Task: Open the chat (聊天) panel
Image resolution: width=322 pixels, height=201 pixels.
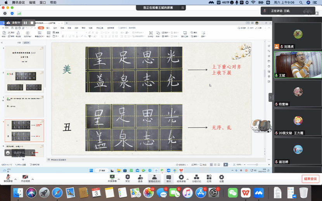Action: point(169,178)
